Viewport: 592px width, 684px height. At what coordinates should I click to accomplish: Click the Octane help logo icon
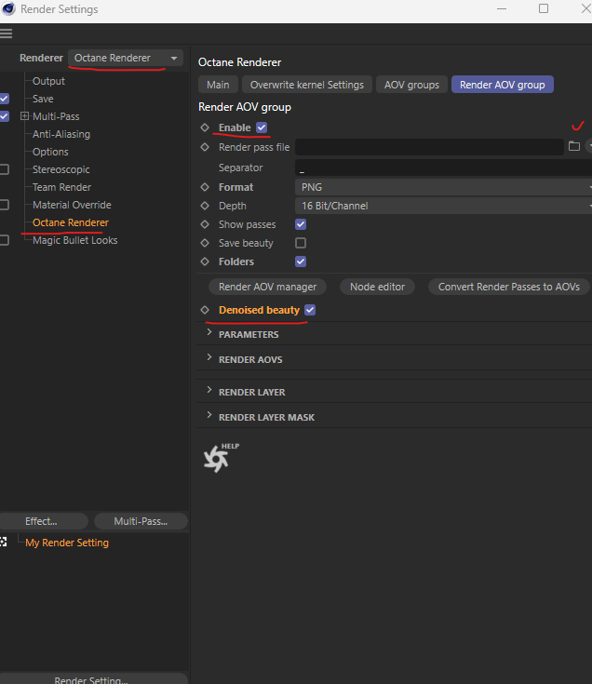216,459
